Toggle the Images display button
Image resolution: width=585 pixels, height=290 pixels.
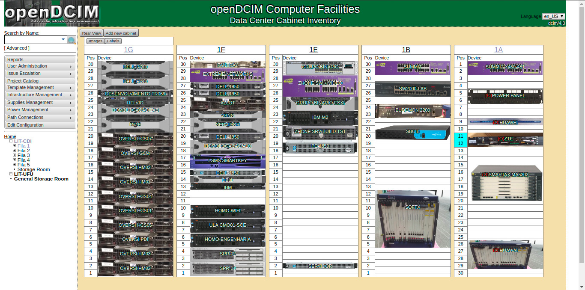(x=96, y=41)
